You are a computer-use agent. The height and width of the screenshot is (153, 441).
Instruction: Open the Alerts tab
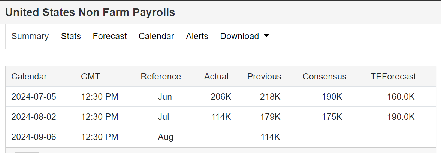[197, 37]
